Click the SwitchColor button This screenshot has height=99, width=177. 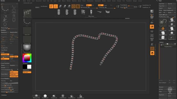pos(27,70)
